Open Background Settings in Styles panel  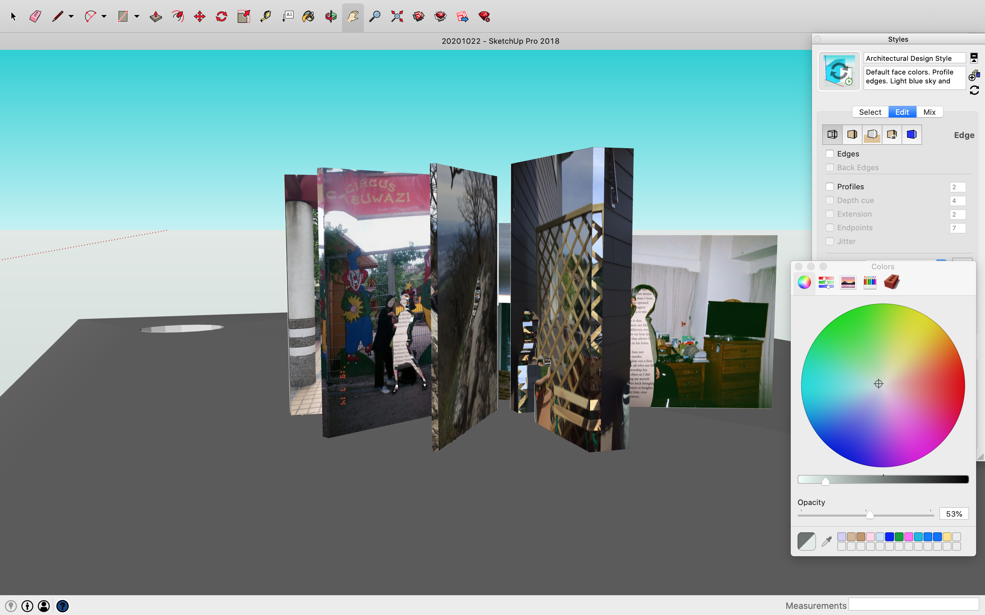tap(872, 135)
